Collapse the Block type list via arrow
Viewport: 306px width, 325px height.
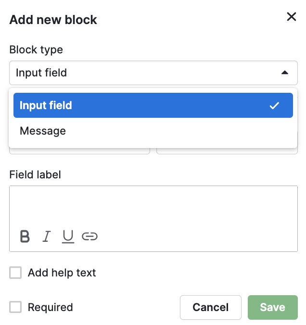pyautogui.click(x=285, y=73)
